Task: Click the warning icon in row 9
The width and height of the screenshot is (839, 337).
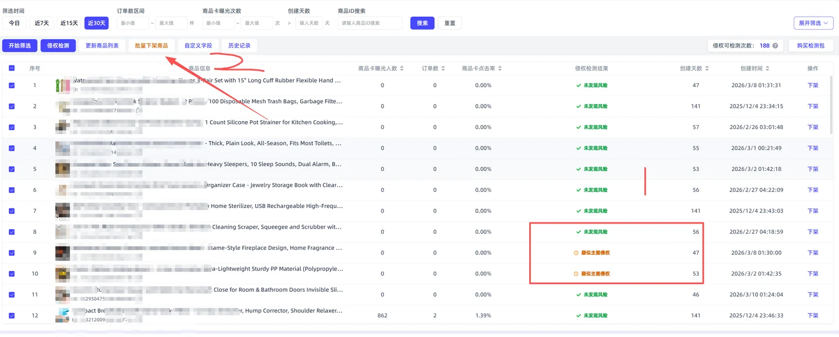Action: click(576, 253)
